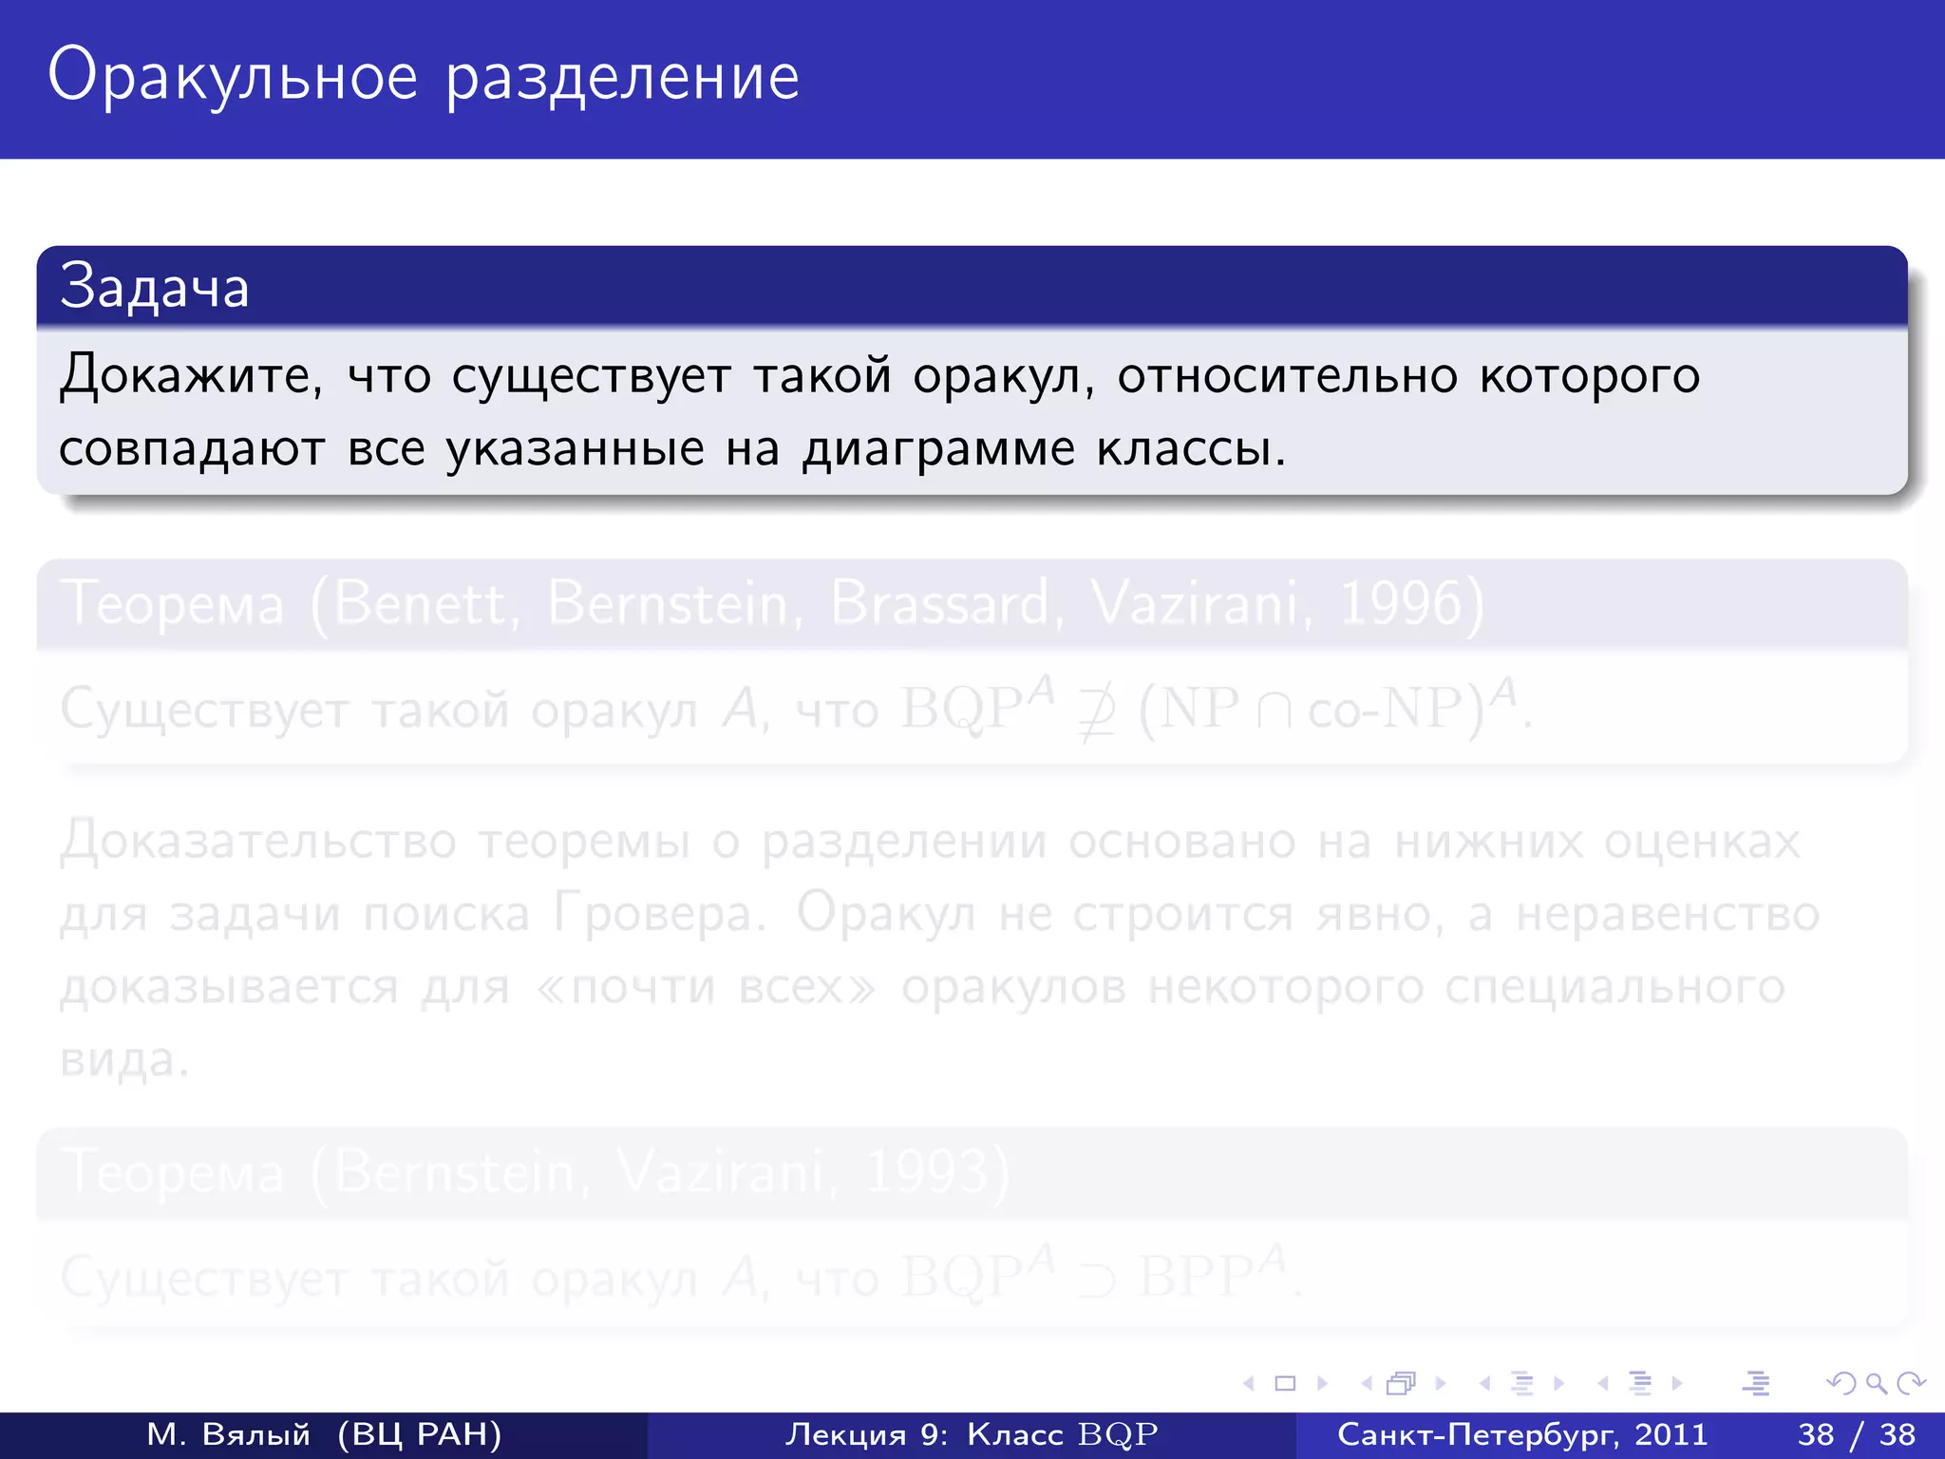Advance to next slide arrow
Viewport: 1945px width, 1459px height.
(x=1321, y=1383)
